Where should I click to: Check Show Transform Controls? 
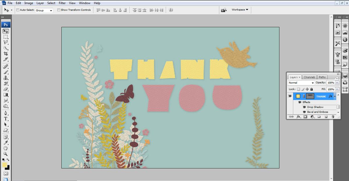[x=59, y=10]
